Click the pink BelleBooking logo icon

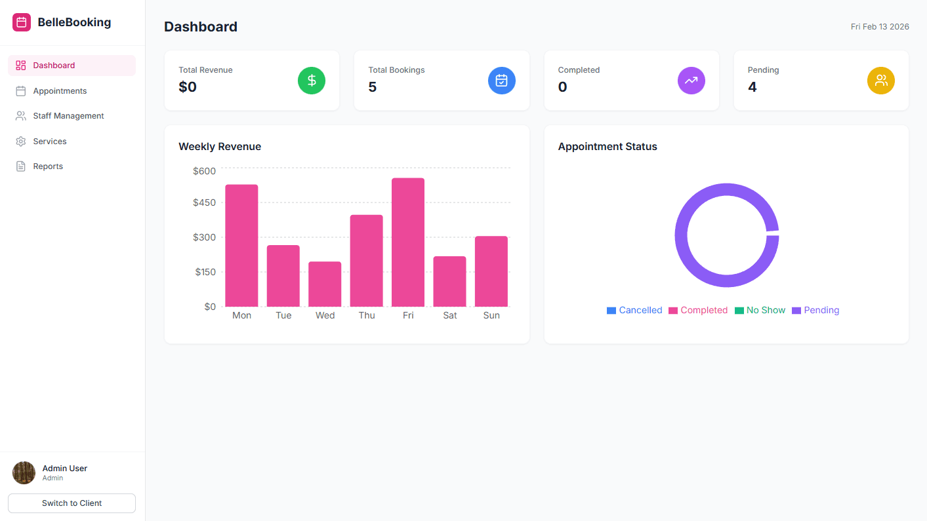21,22
